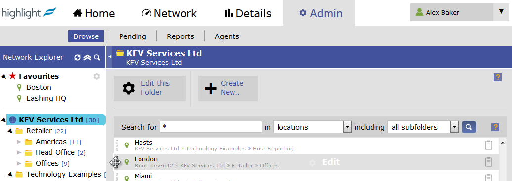Screen dimensions: 512x181
Task: Expand the Americas folder
Action: pyautogui.click(x=19, y=142)
